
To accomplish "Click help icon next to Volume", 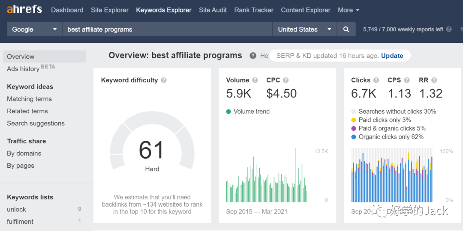I will [x=255, y=80].
